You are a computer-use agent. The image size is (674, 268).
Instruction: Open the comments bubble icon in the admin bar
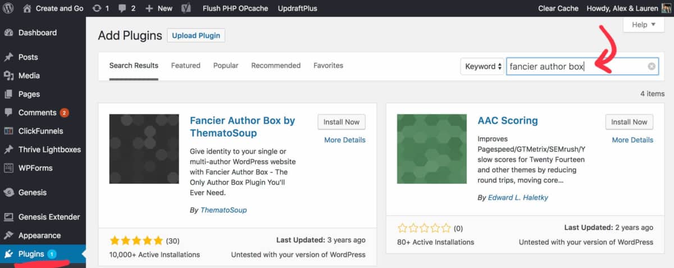point(124,9)
